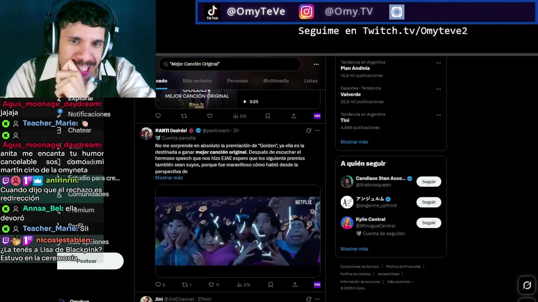Like the panicwarn post with 11 likes
Viewport: 538px width, 302px height.
[x=214, y=285]
